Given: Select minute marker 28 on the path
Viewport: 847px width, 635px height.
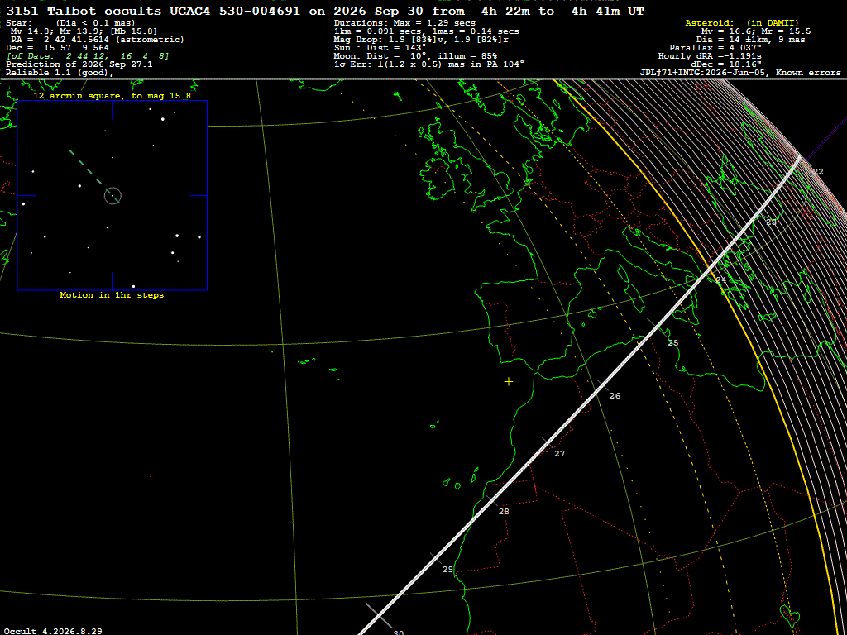Looking at the screenshot, I should [x=504, y=511].
